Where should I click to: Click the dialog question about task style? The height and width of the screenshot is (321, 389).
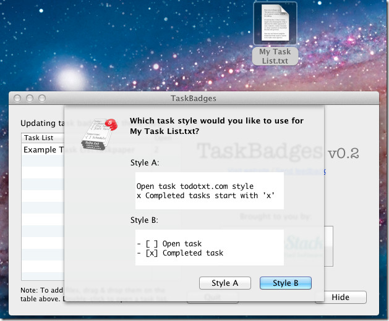click(216, 126)
